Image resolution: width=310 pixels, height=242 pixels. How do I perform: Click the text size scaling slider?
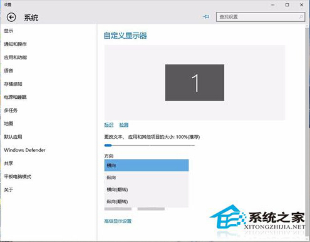(x=150, y=145)
